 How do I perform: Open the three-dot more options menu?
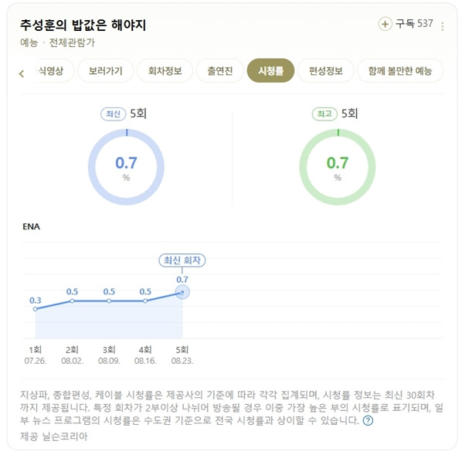pyautogui.click(x=442, y=26)
